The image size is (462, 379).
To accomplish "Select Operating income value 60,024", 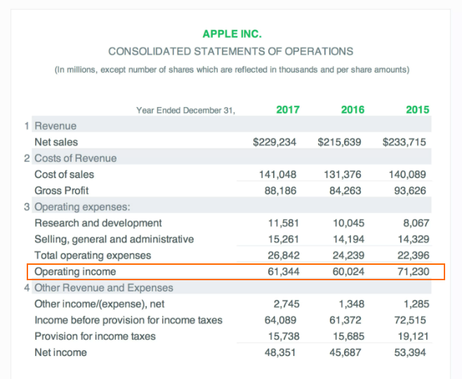I will (348, 271).
